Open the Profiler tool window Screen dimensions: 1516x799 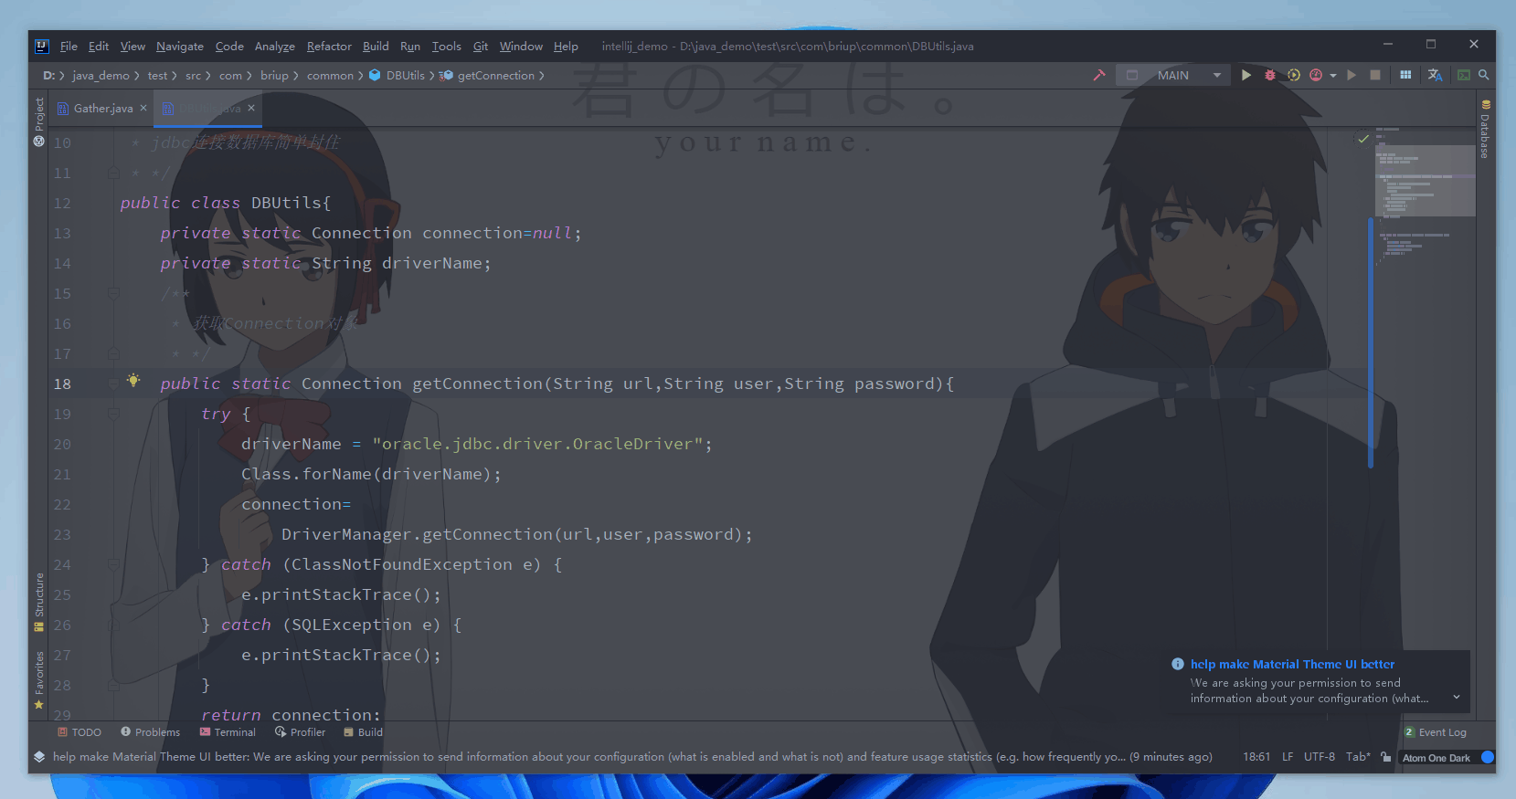(x=301, y=732)
